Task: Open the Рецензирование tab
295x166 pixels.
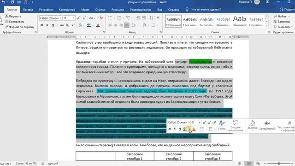Action: [x=141, y=10]
